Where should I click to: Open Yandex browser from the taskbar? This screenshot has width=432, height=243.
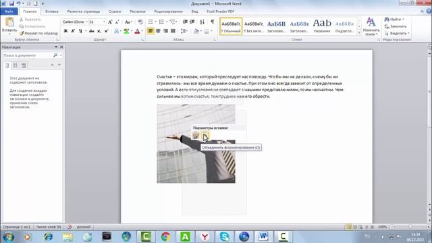[205, 237]
